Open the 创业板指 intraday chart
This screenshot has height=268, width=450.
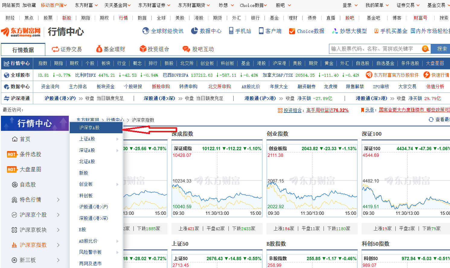(312, 180)
